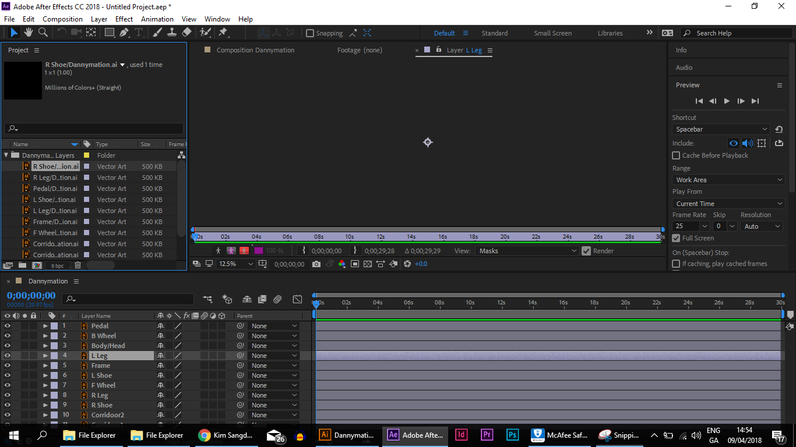The height and width of the screenshot is (447, 796).
Task: Open the Spacebar shortcut dropdown
Action: 721,129
